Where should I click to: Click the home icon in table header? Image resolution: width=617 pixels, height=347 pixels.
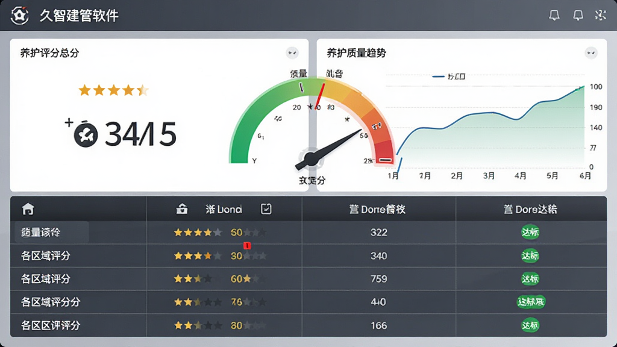28,209
